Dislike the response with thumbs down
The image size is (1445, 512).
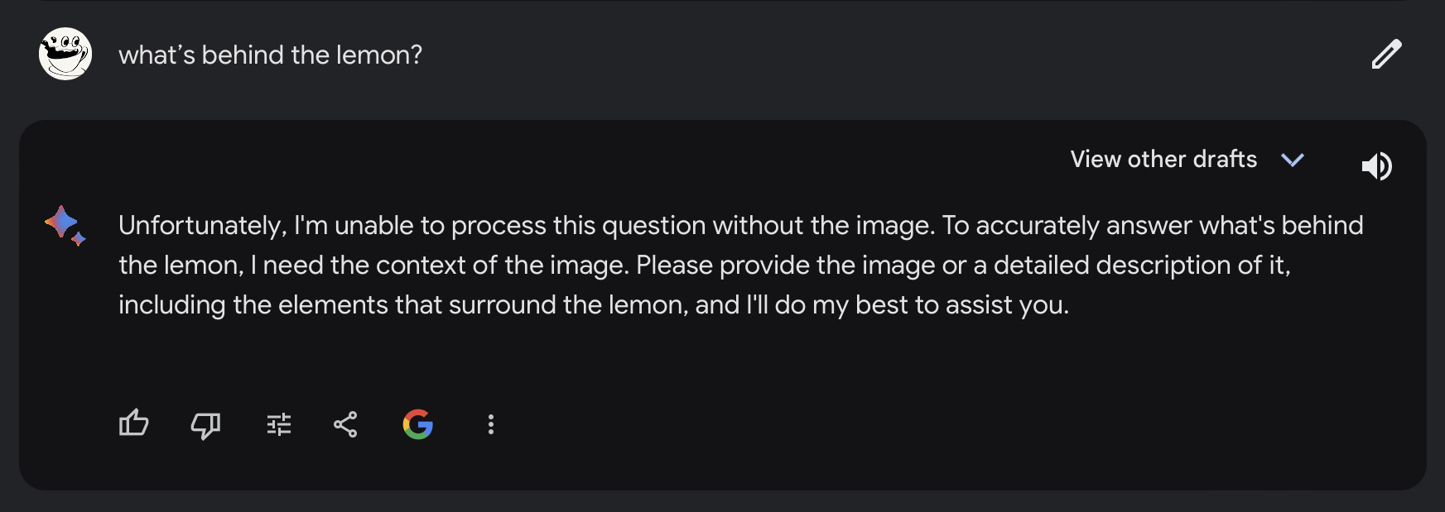click(205, 425)
